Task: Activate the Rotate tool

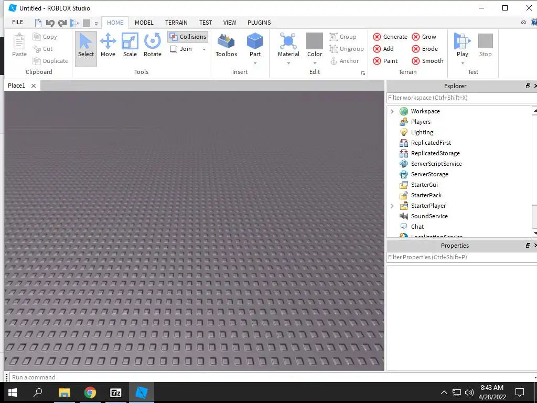Action: [153, 45]
